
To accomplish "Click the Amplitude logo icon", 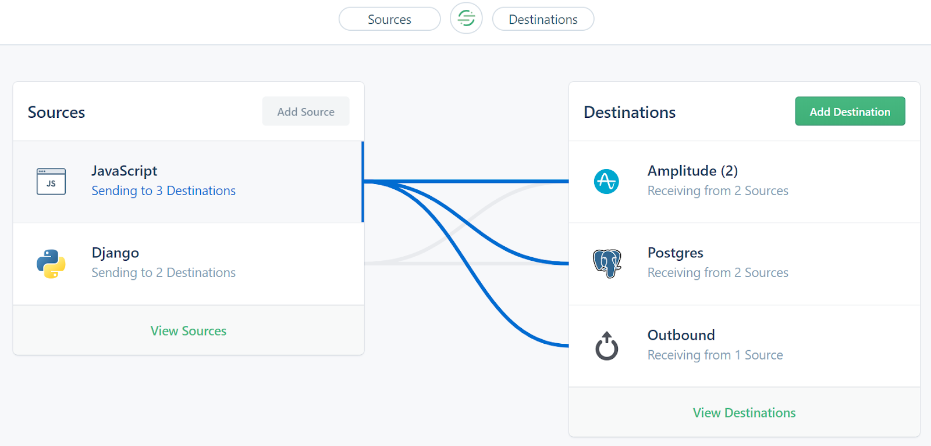I will point(606,182).
